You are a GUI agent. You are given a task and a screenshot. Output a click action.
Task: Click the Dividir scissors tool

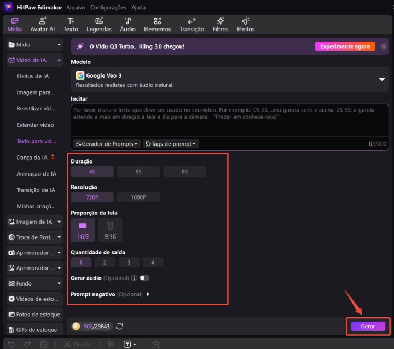click(x=77, y=344)
